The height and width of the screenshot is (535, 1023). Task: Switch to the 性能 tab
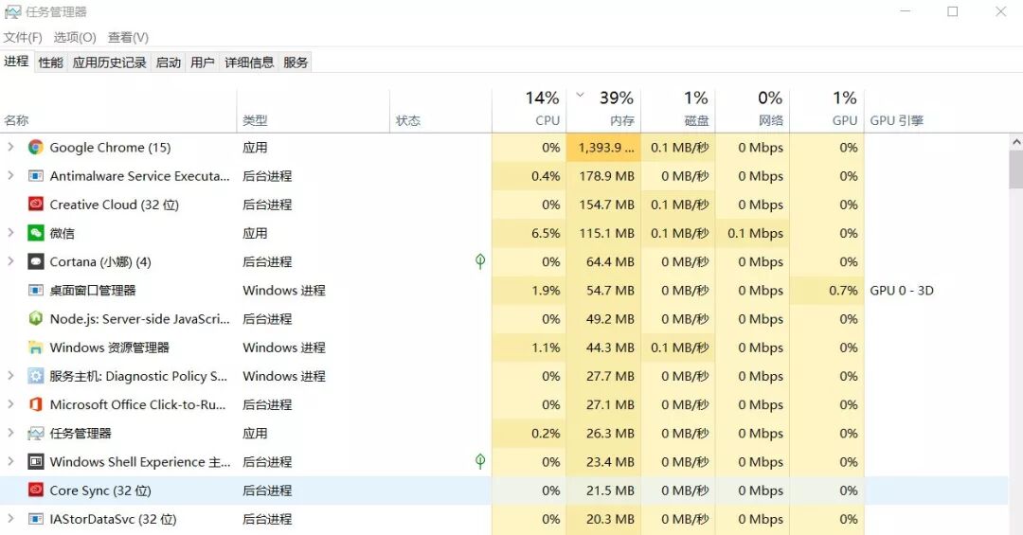pyautogui.click(x=51, y=62)
